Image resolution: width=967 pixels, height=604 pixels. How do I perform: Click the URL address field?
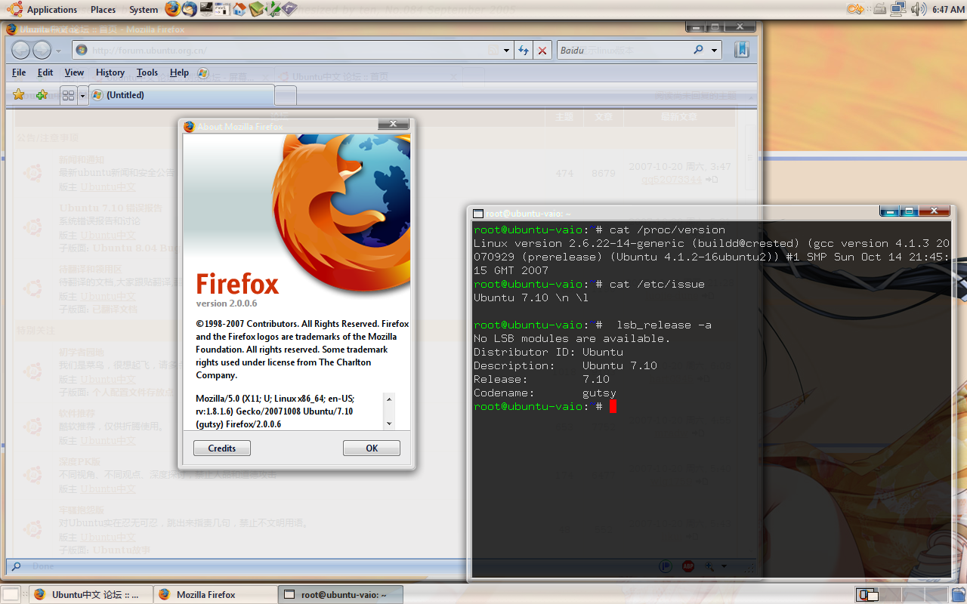point(293,51)
